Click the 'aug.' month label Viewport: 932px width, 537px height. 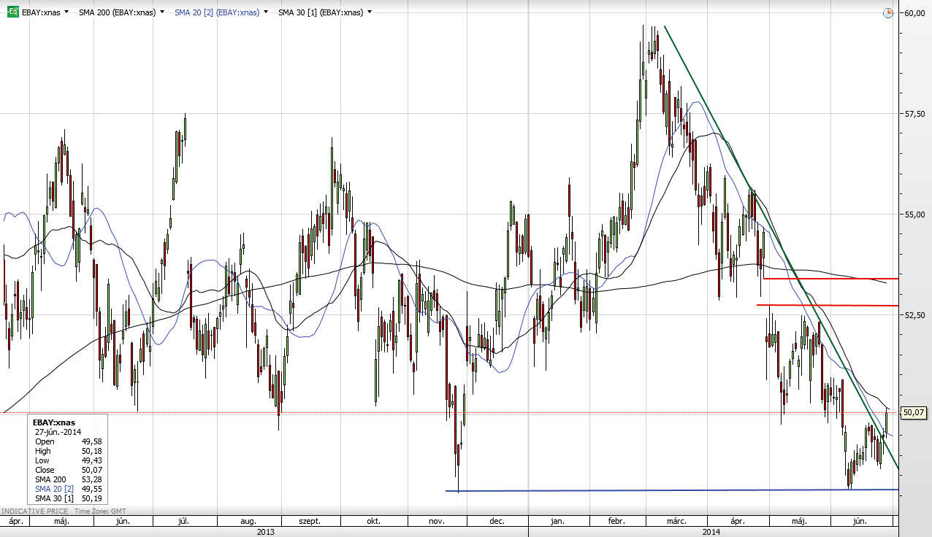(x=248, y=522)
